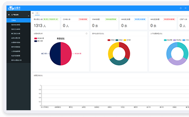
Task: Open 窗口登记办理 in the sidebar
Action: point(18,34)
